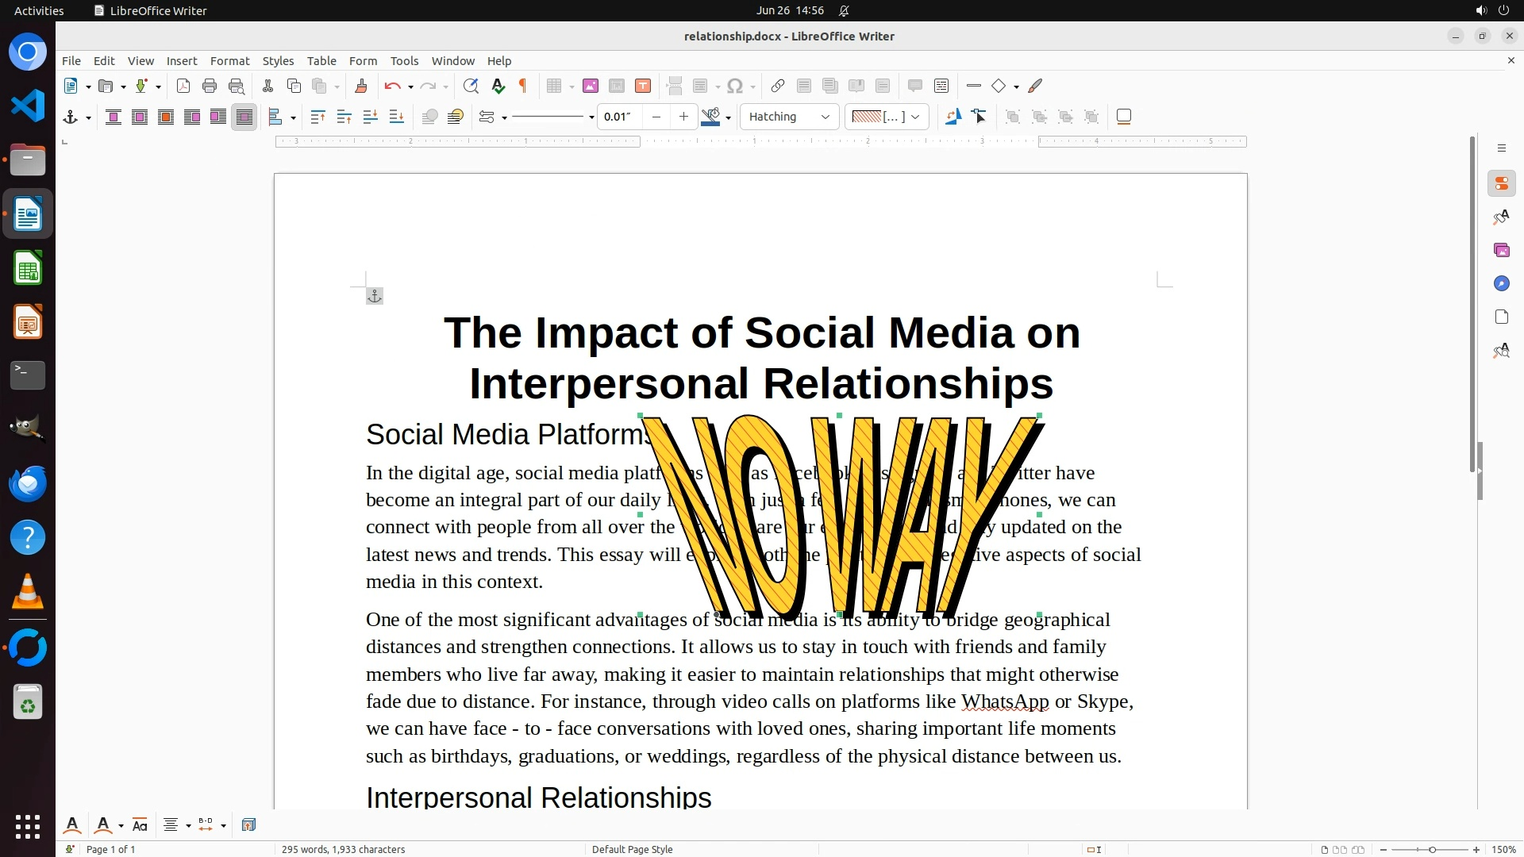Click the Insert Text Box icon
1524x857 pixels.
click(x=643, y=86)
